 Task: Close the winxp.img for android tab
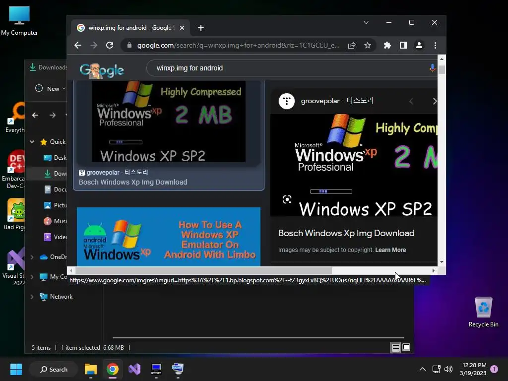182,28
